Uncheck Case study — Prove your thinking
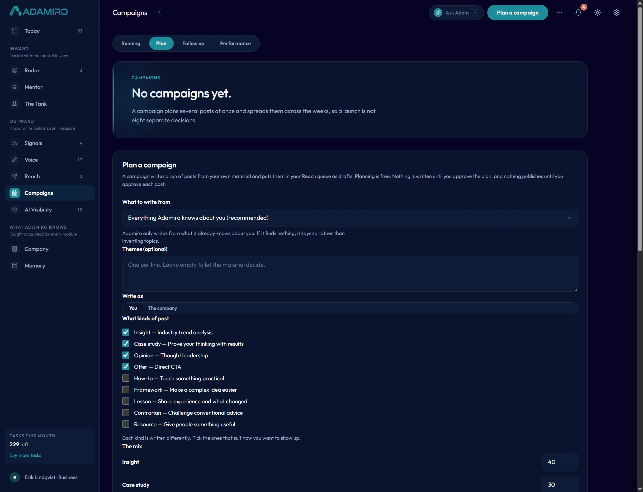 (x=126, y=344)
